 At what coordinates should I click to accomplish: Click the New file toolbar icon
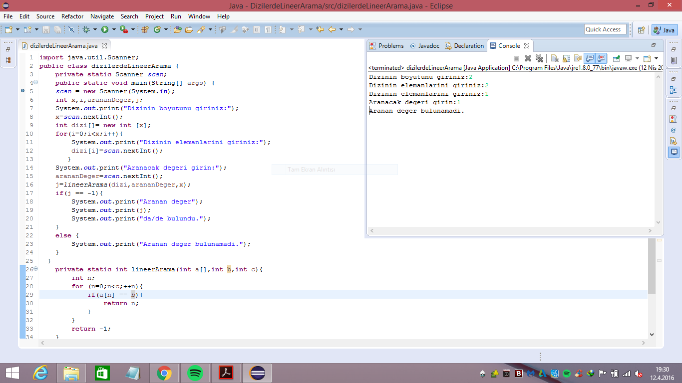tap(8, 29)
